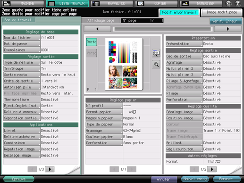Viewport: 244px width, 183px height.
Task: Select the Recto side toggle
Action: click(92, 42)
